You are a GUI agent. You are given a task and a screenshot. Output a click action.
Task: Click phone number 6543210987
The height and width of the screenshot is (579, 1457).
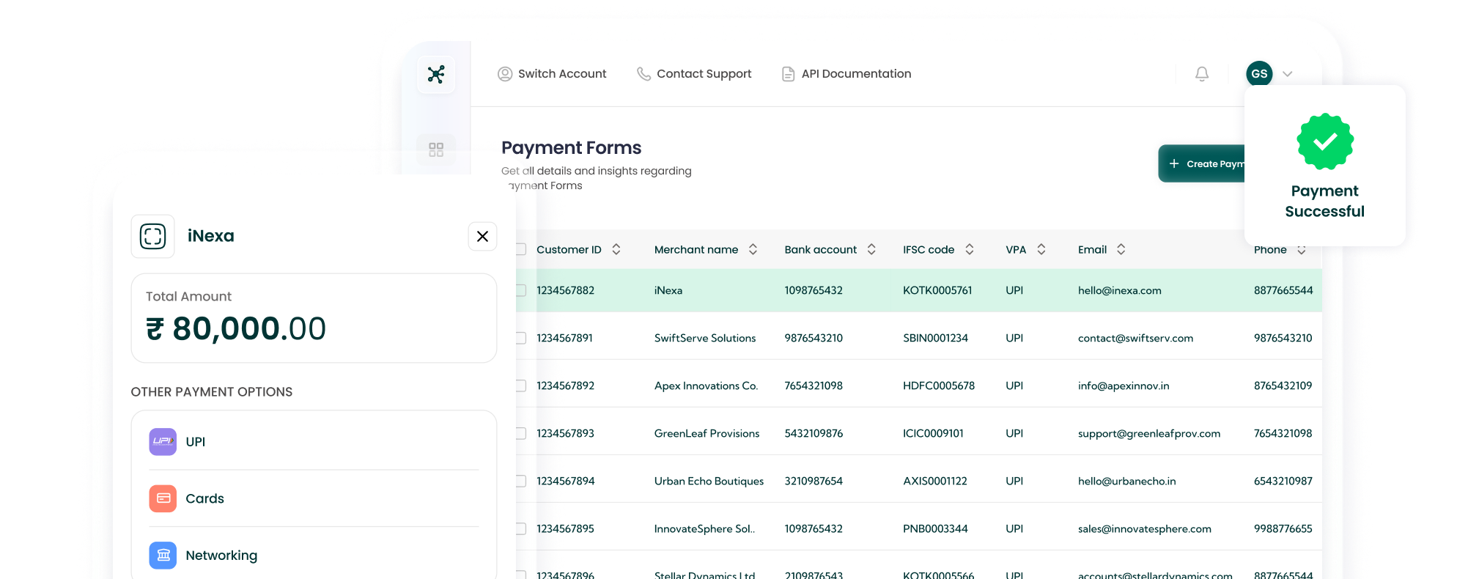tap(1283, 482)
